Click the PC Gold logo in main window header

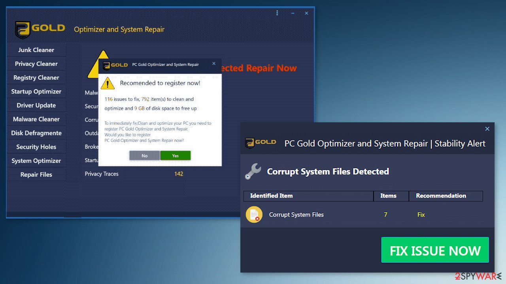[x=40, y=29]
